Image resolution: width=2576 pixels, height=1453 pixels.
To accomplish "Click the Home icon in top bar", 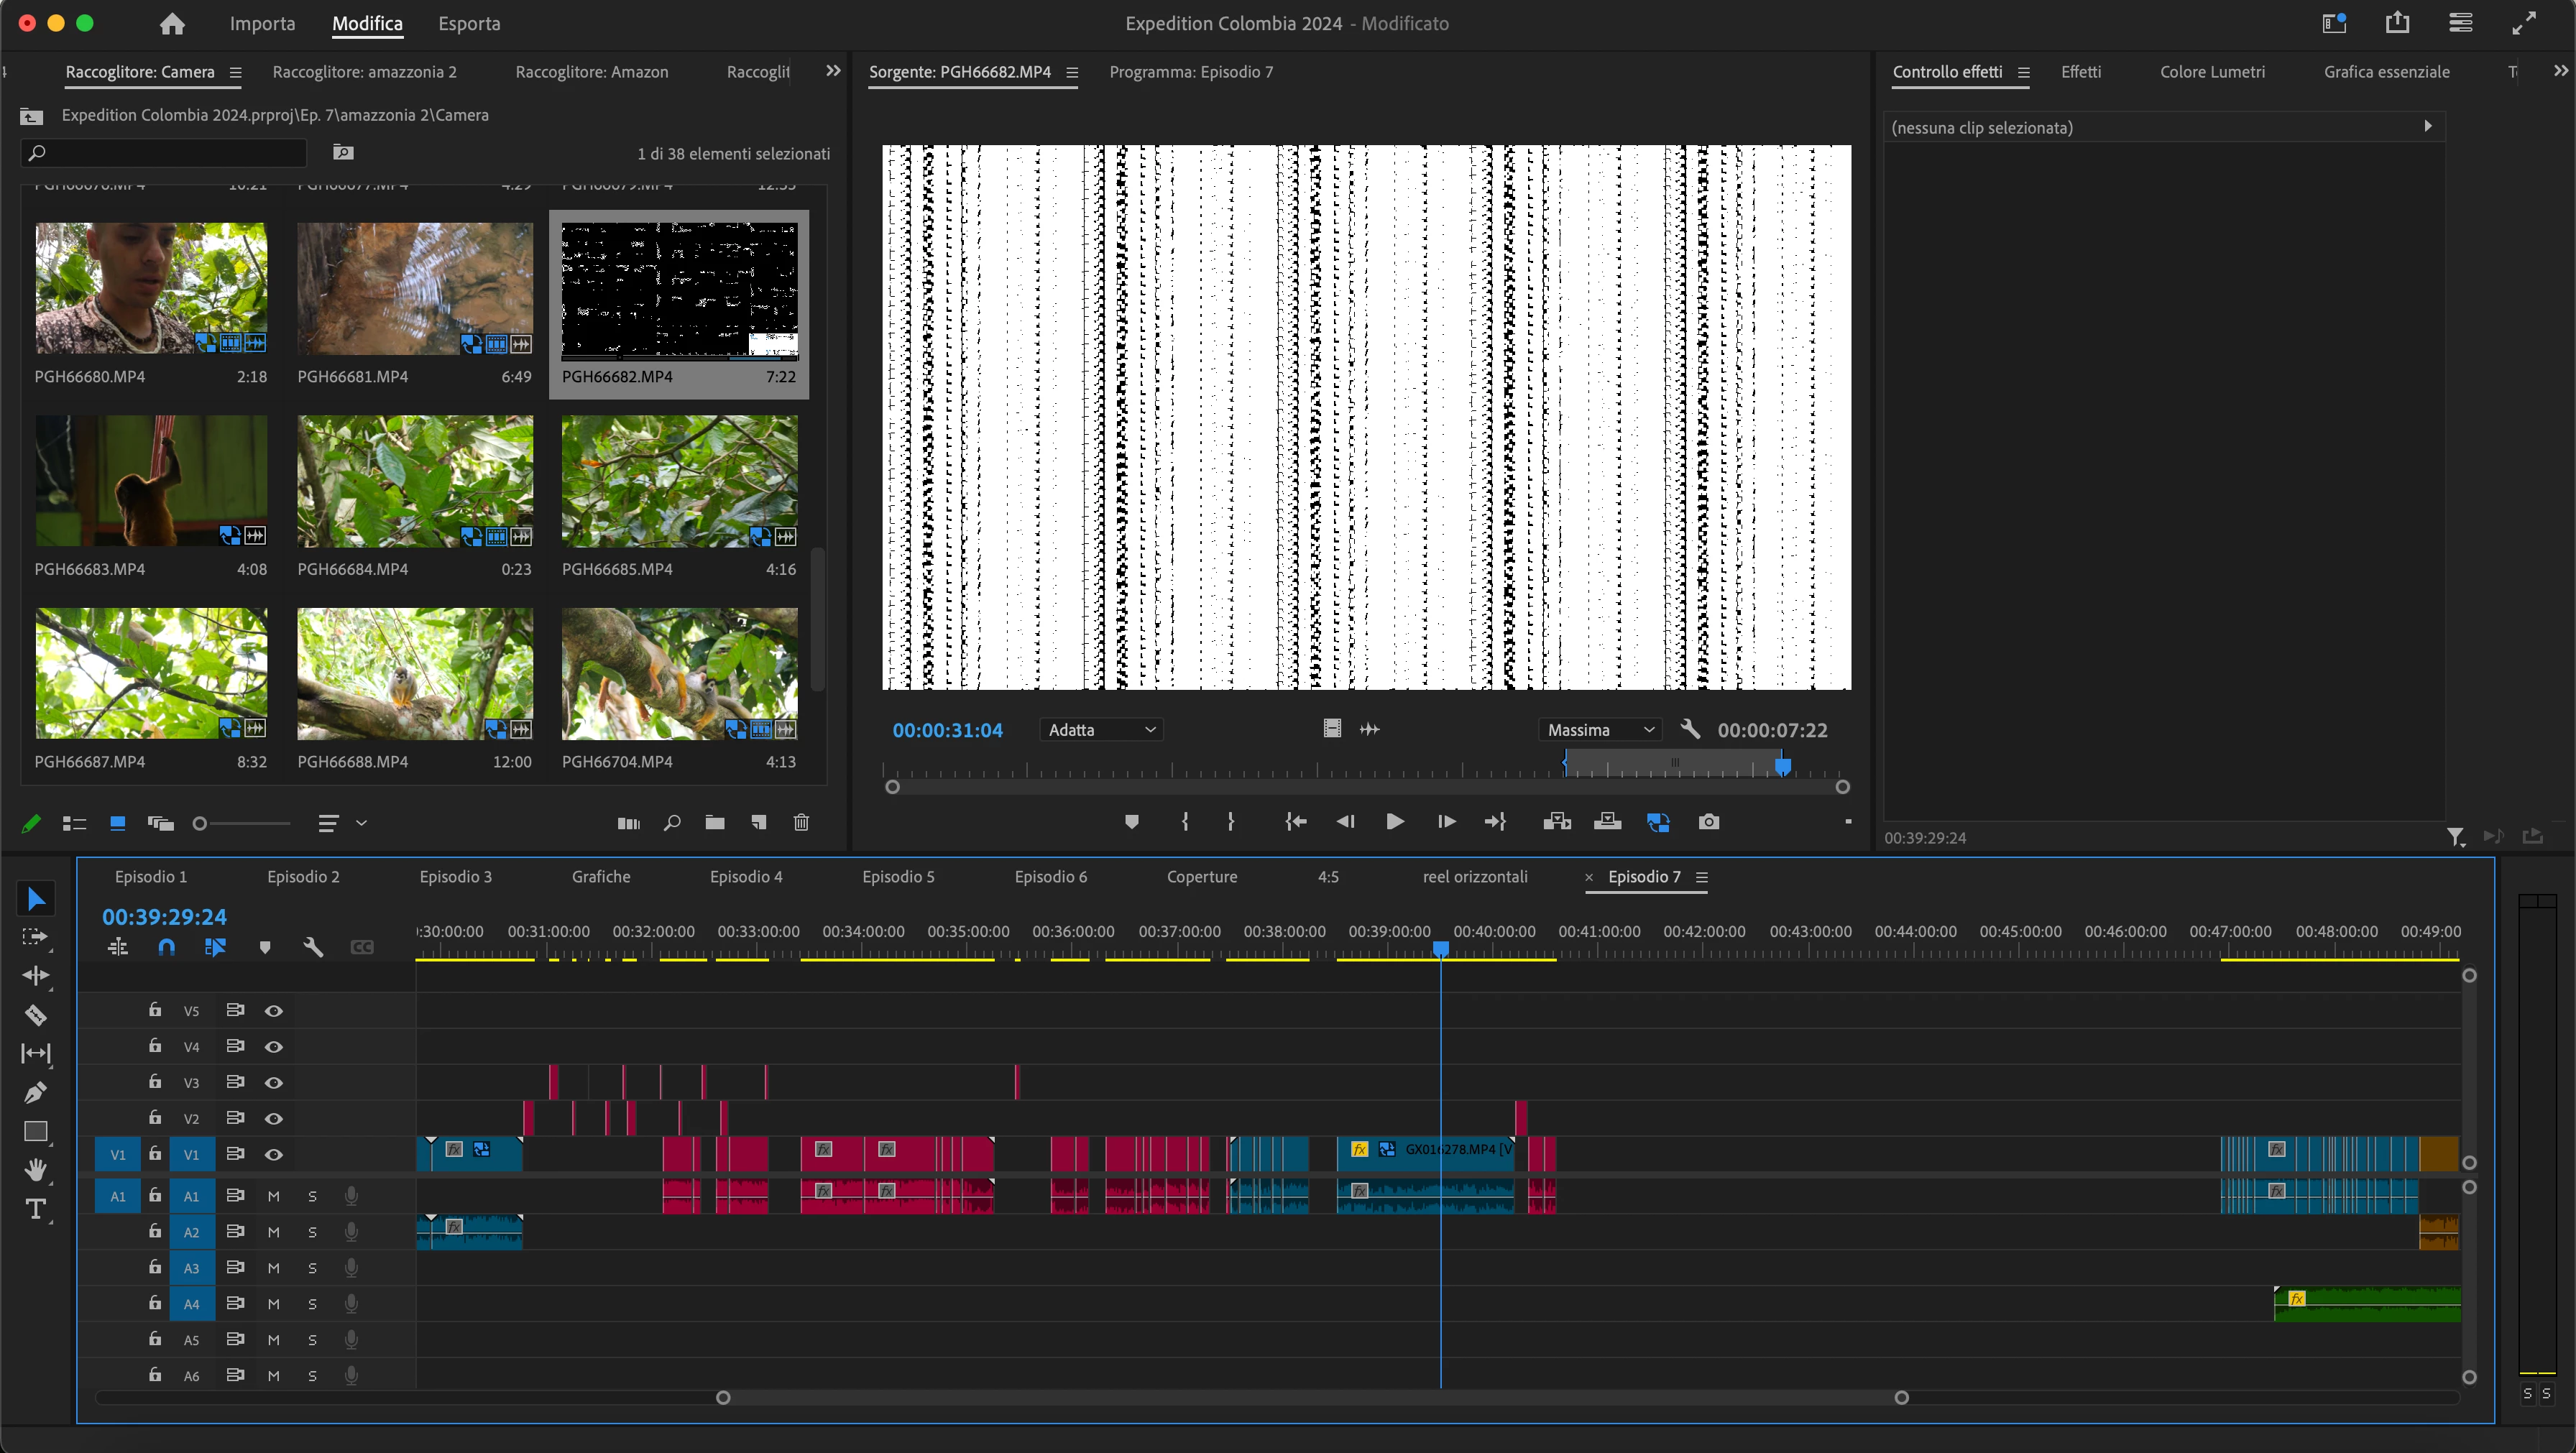I will [x=172, y=24].
